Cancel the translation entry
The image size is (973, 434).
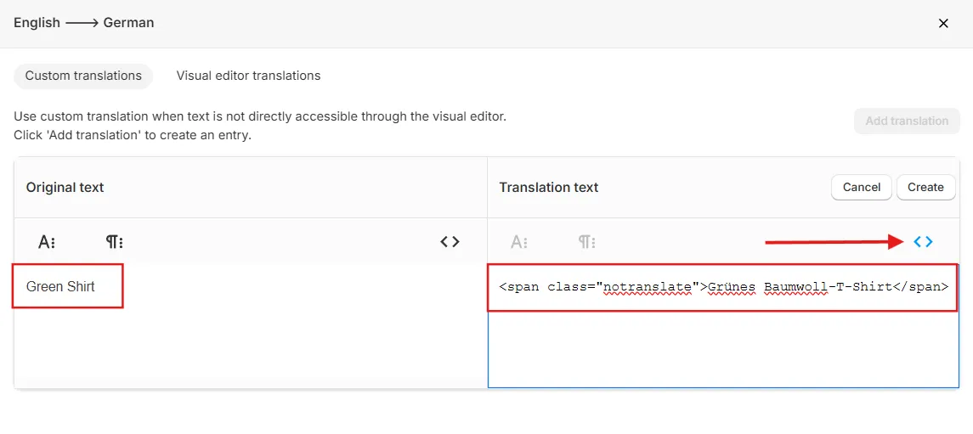coord(862,187)
